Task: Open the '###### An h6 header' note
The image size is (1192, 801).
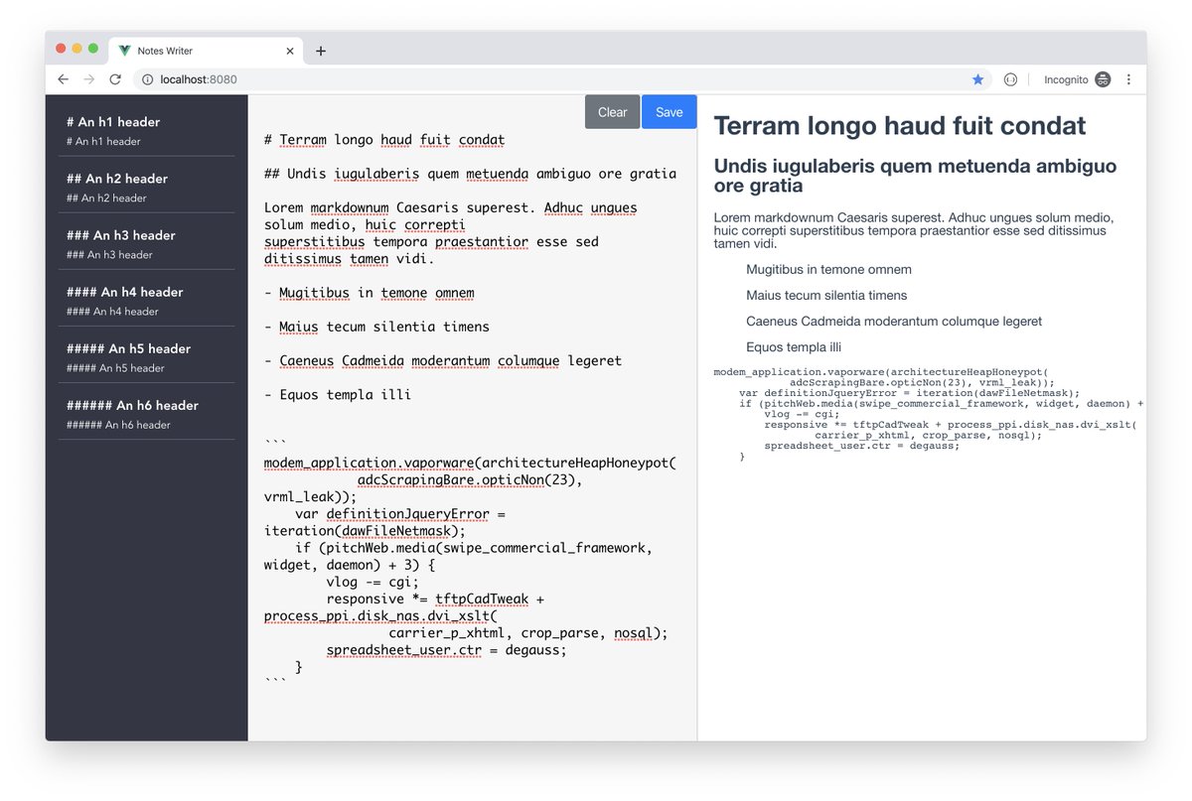Action: 147,413
